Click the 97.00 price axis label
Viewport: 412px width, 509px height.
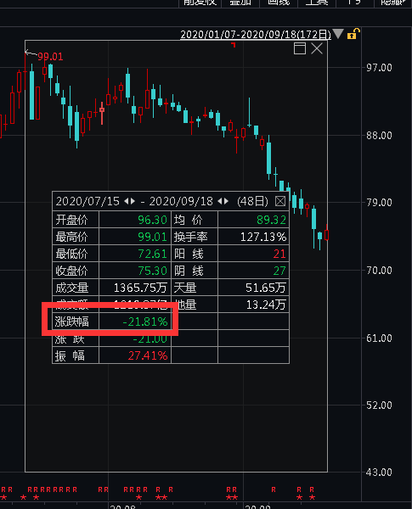(379, 68)
